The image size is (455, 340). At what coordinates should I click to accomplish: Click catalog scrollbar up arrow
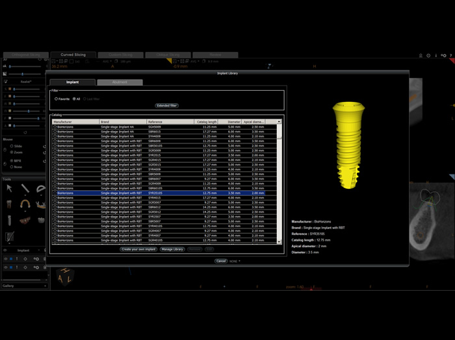click(279, 122)
